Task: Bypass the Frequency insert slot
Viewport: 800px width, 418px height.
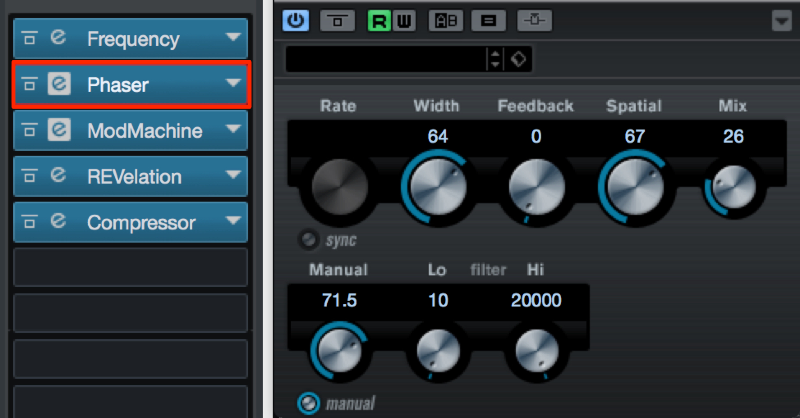Action: tap(29, 39)
